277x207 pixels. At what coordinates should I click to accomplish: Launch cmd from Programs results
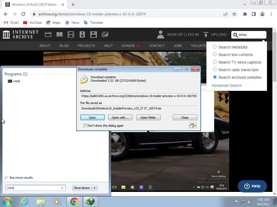14,81
